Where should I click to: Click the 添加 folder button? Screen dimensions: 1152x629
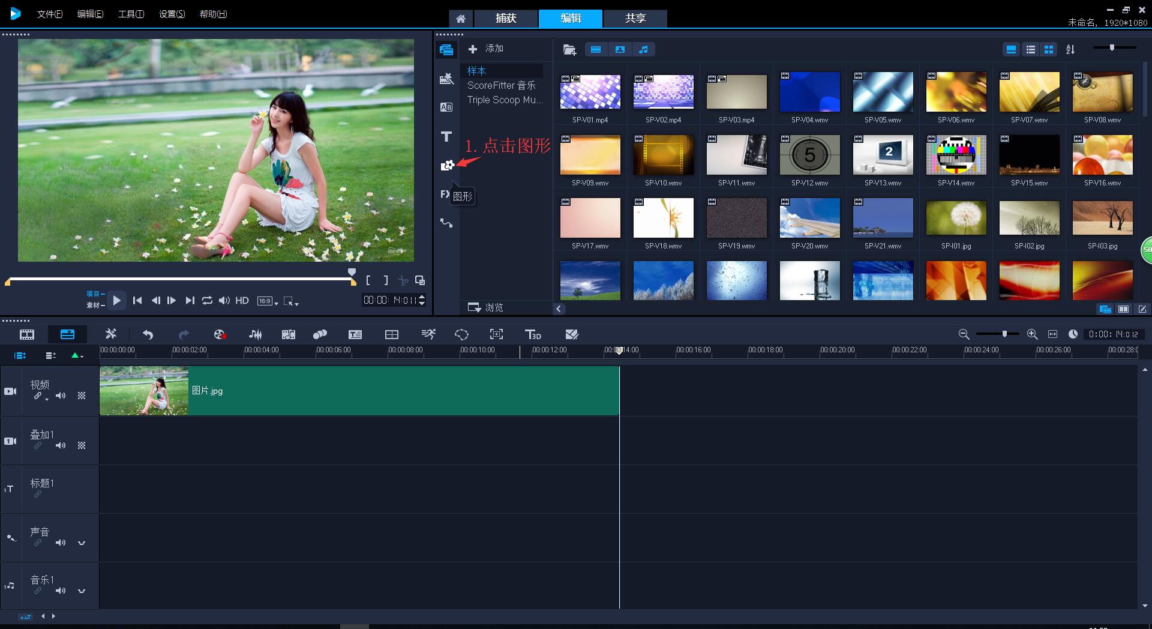point(486,49)
